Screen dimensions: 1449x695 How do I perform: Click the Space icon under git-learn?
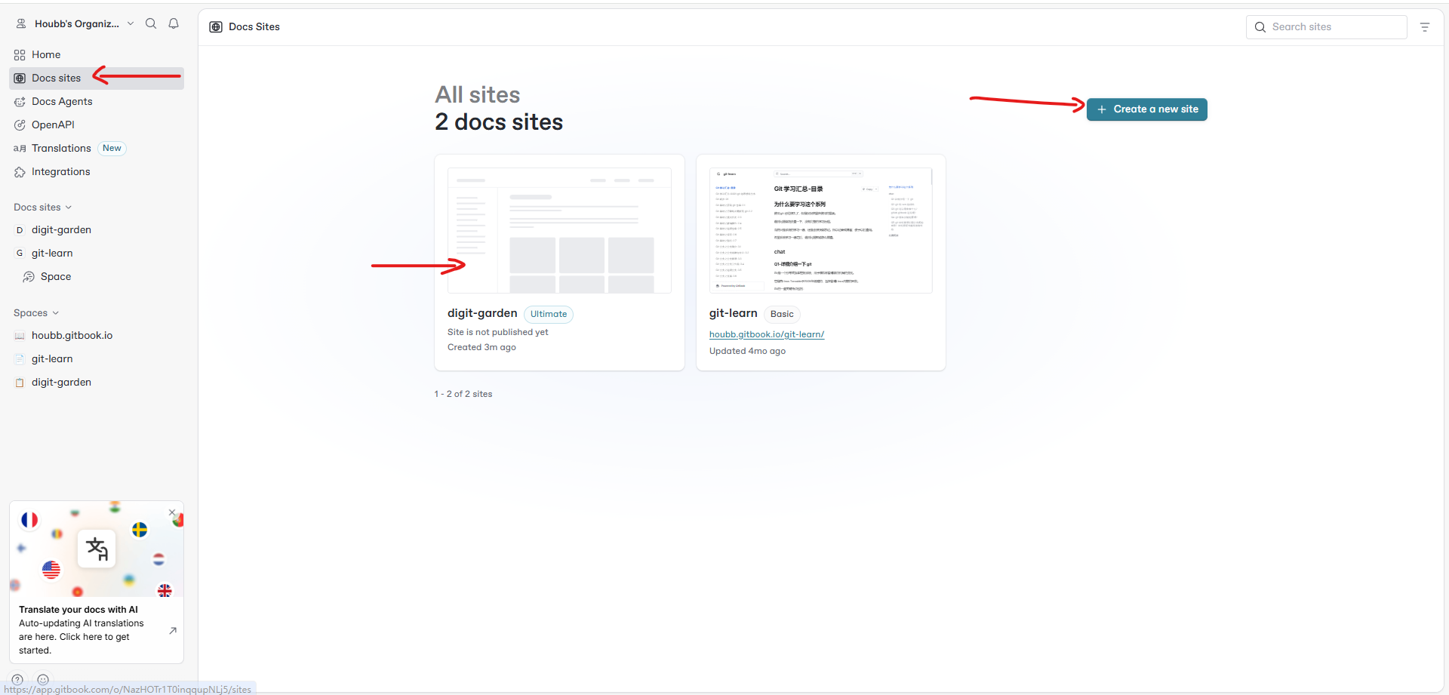tap(29, 277)
